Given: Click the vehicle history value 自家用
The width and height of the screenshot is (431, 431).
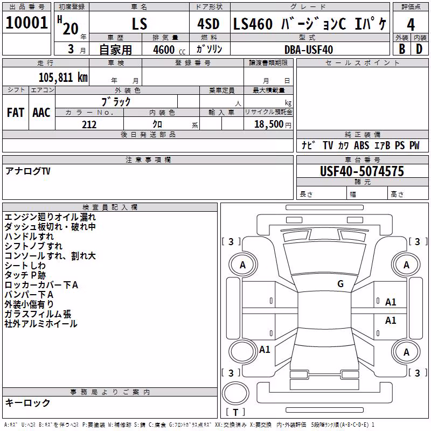Looking at the screenshot, I should [115, 50].
